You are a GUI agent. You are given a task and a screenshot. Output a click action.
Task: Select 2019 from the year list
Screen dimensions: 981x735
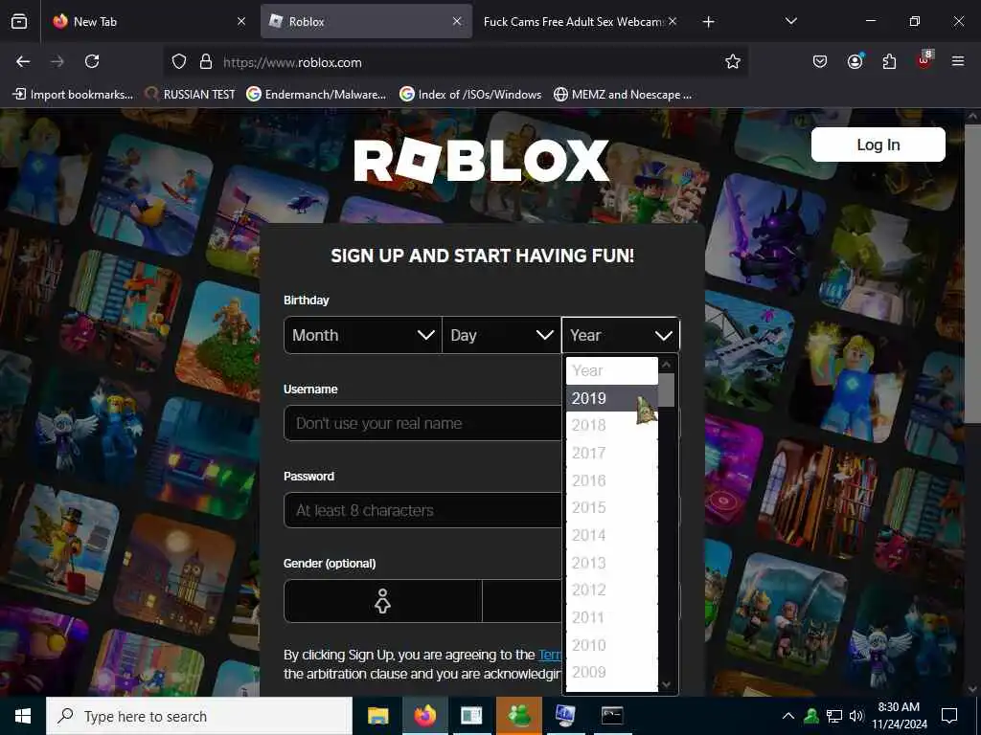point(612,398)
